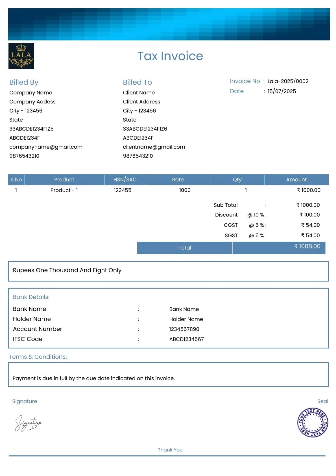Click the Product column header
Screen dimensions: 336x476
pyautogui.click(x=64, y=179)
